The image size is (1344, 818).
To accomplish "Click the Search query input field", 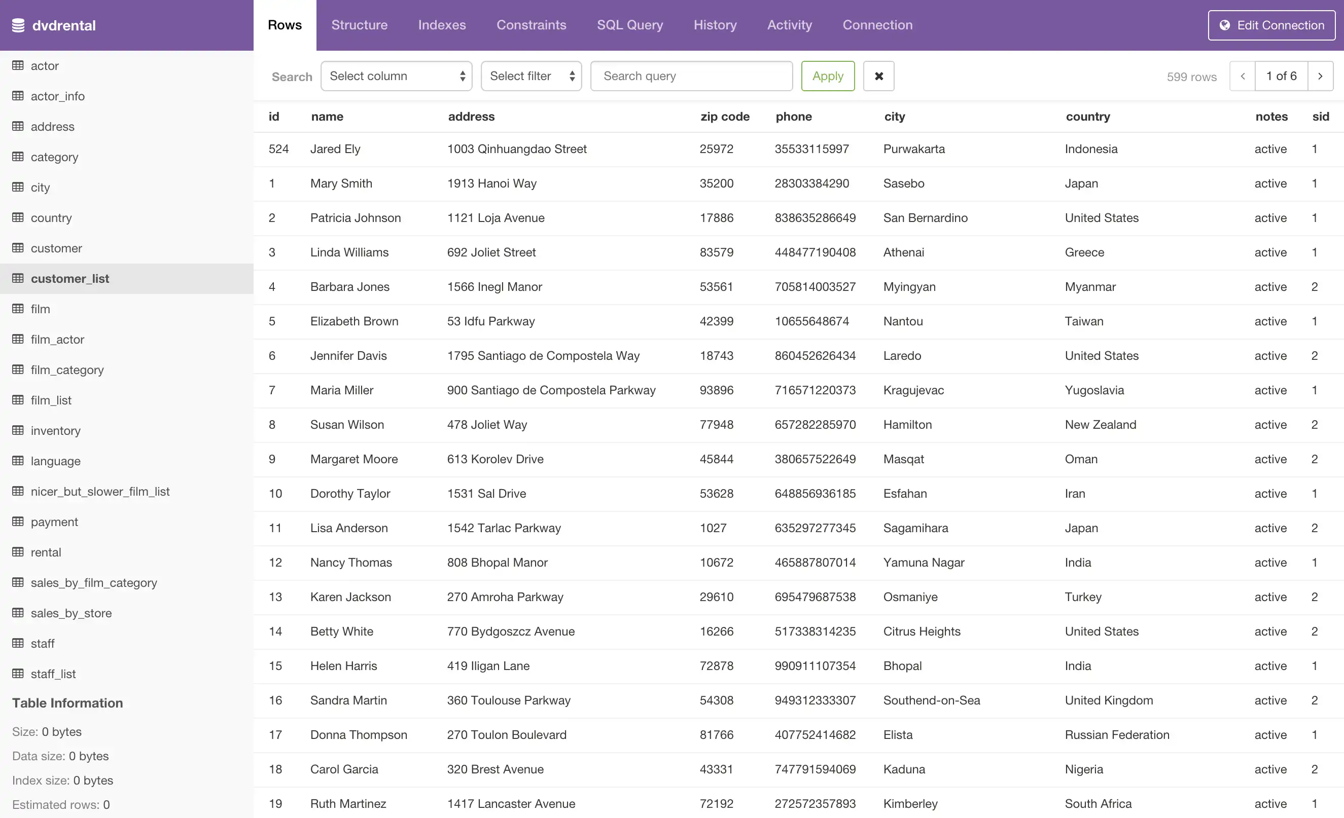I will coord(691,76).
